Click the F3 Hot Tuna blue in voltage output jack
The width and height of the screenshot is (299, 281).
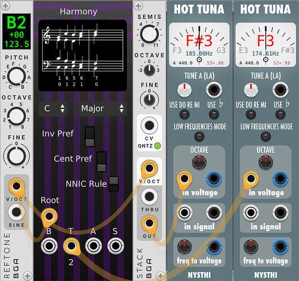(280, 179)
